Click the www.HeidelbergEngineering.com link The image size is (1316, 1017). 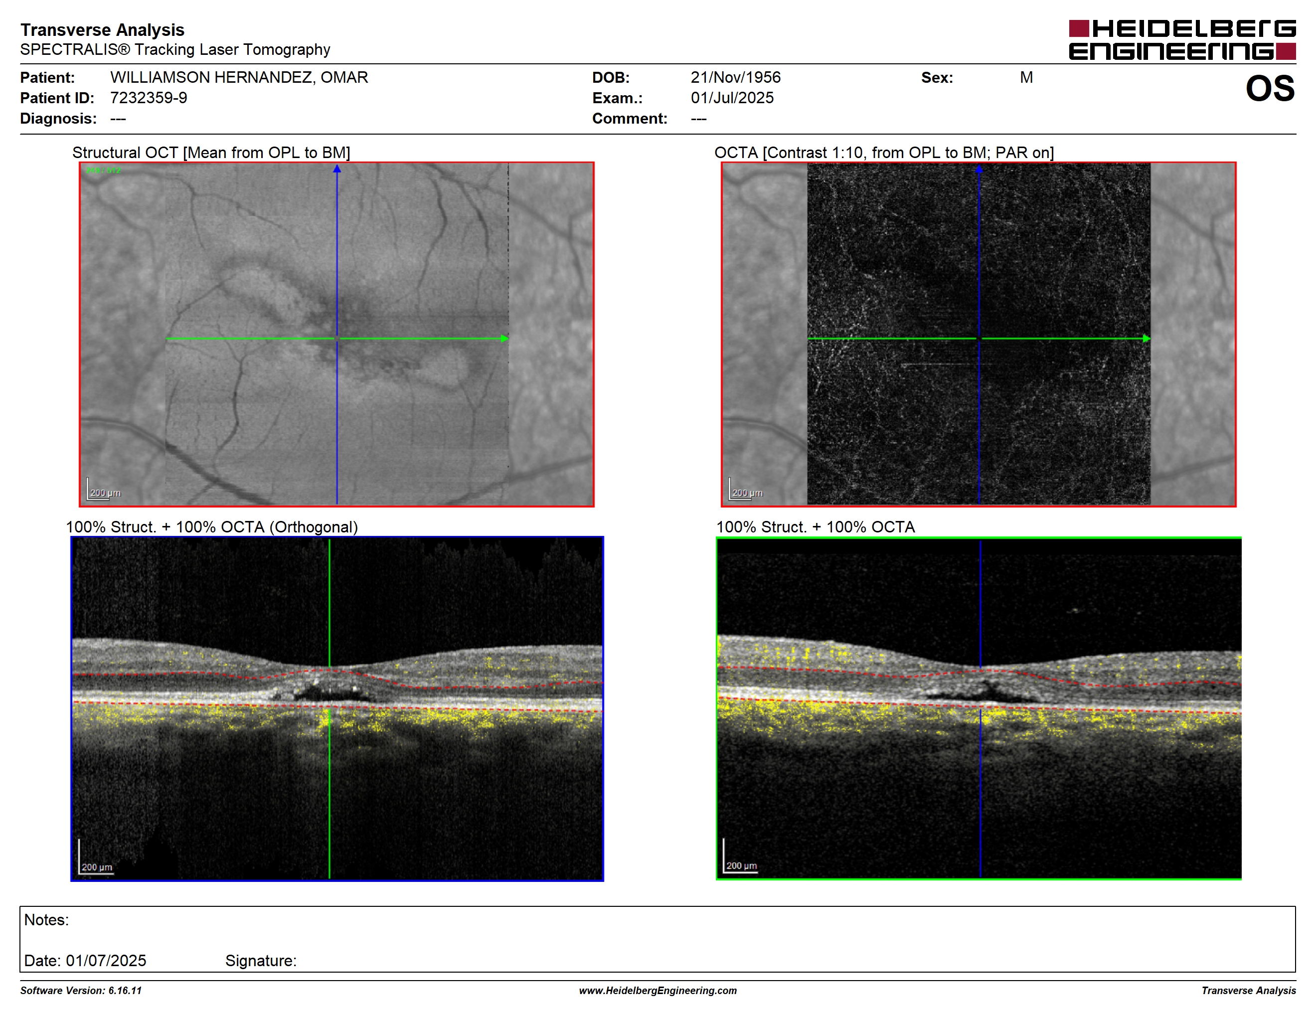(x=658, y=991)
